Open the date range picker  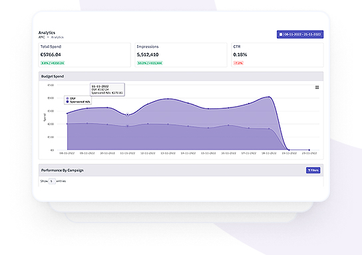tap(300, 35)
